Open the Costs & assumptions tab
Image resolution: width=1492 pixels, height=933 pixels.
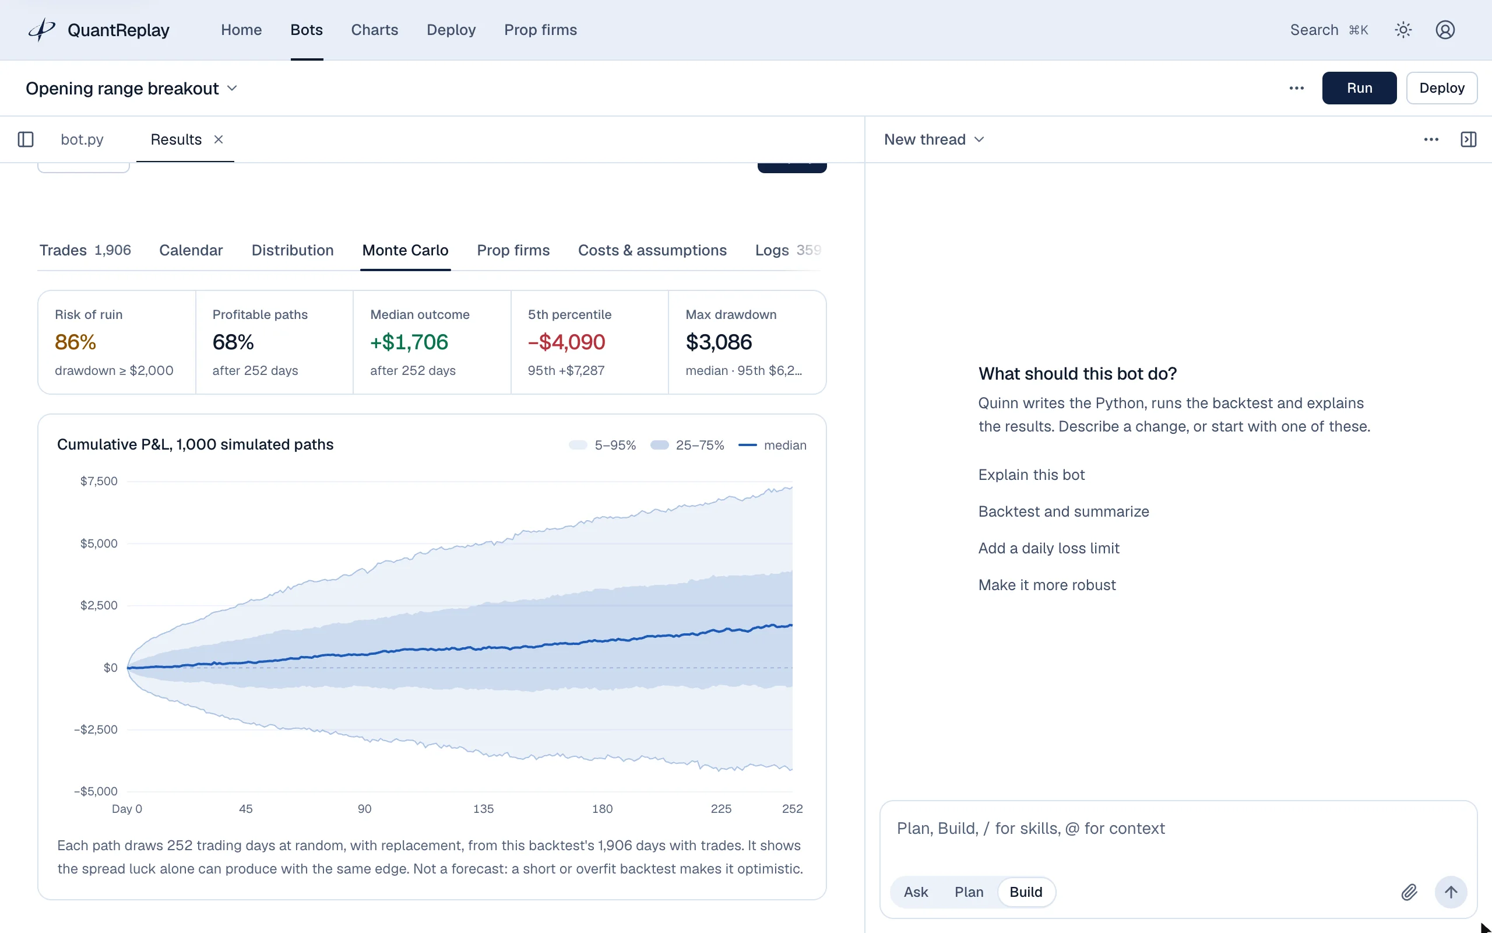652,250
